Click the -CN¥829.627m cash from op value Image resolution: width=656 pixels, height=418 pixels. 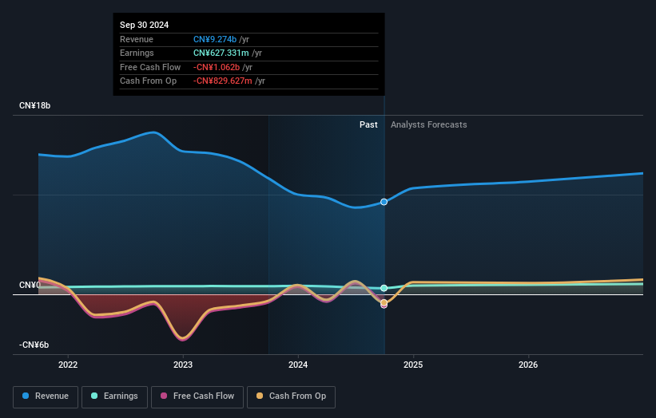[223, 81]
